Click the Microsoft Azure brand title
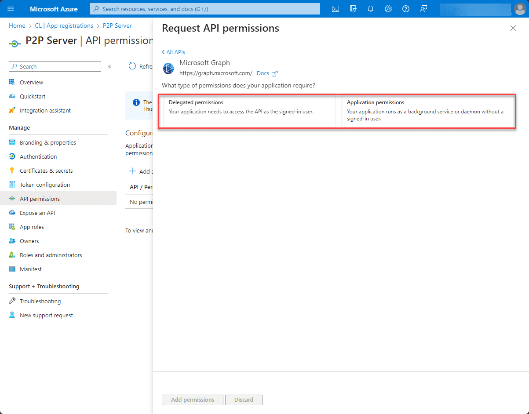Viewport: 529px width, 414px height. (x=54, y=9)
